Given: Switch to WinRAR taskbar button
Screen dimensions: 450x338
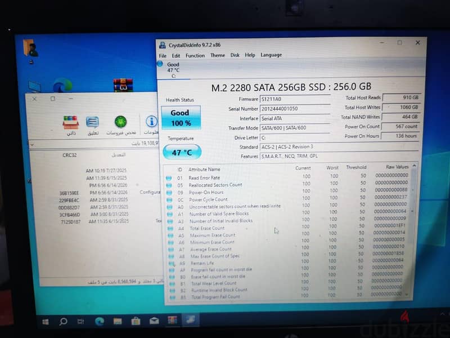Looking at the screenshot, I should (173, 320).
